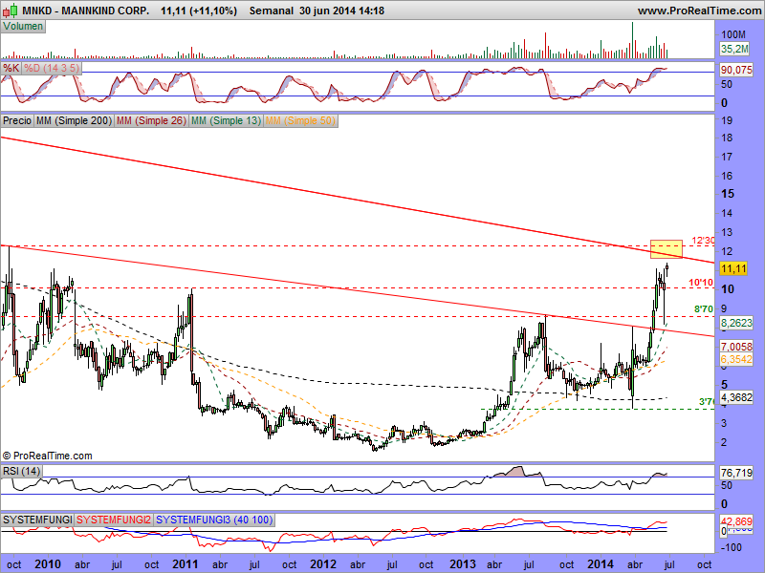765x573 pixels.
Task: Click the 100M volume axis label
Action: pos(733,34)
